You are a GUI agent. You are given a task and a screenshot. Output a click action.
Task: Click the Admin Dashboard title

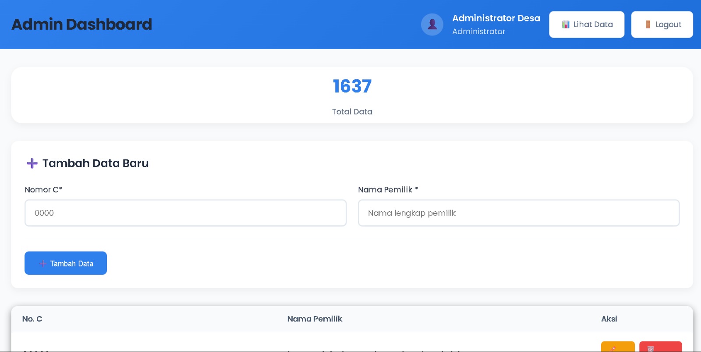point(82,24)
